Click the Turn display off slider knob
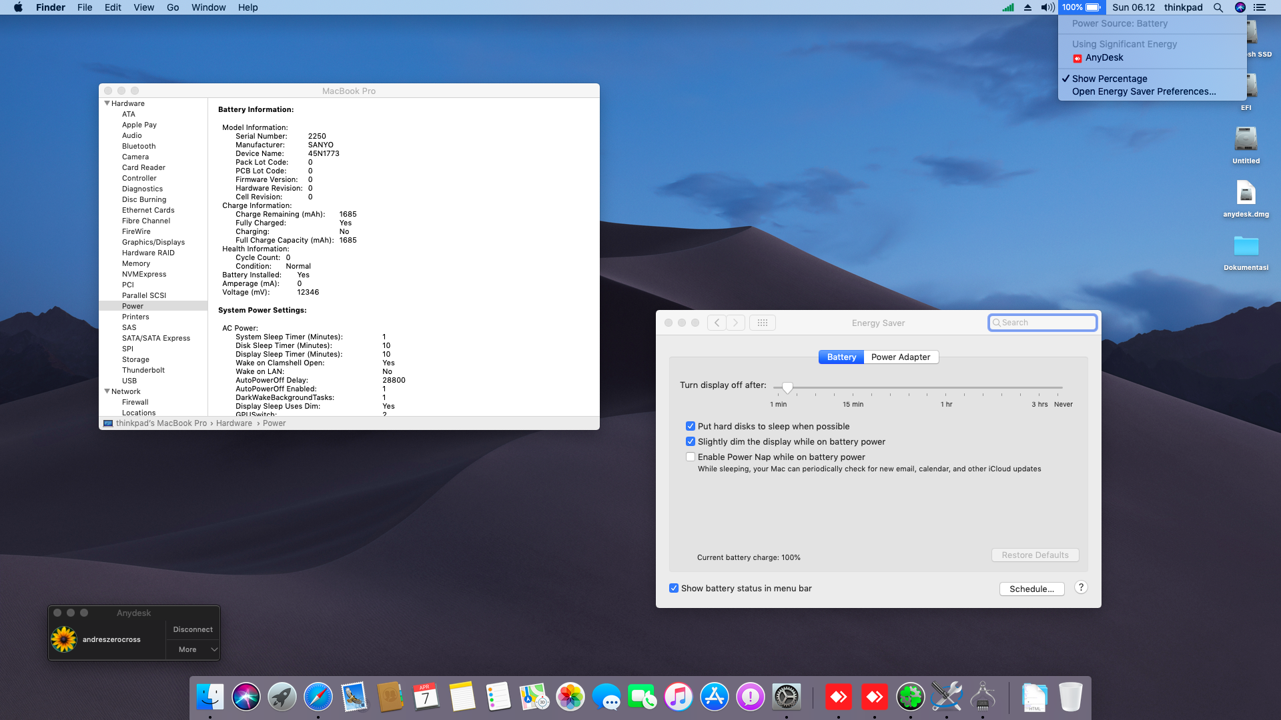The width and height of the screenshot is (1281, 720). click(x=787, y=387)
